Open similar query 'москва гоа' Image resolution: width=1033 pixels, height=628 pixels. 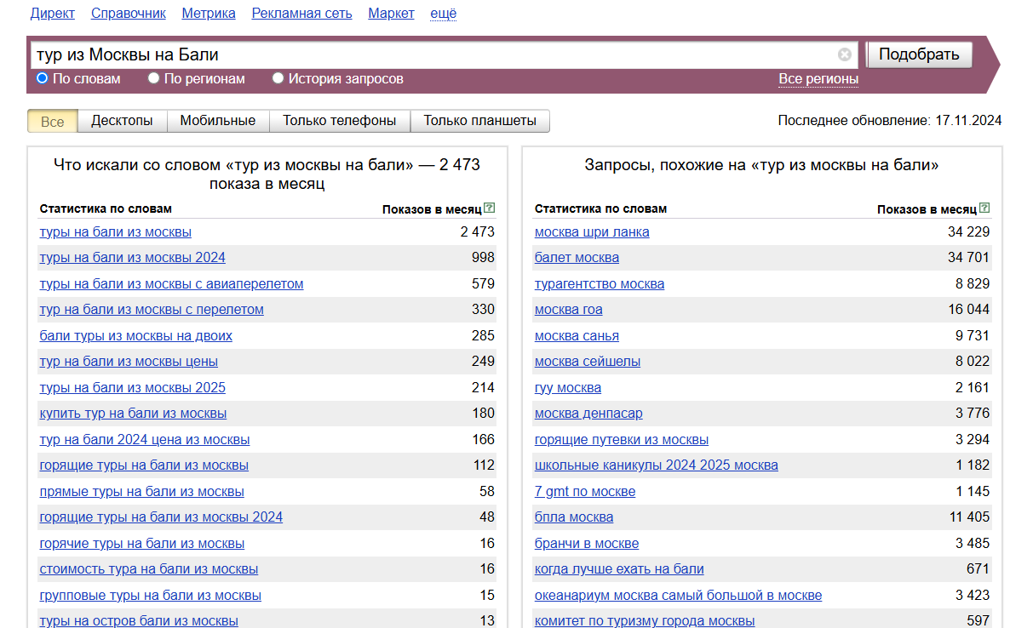click(x=568, y=310)
